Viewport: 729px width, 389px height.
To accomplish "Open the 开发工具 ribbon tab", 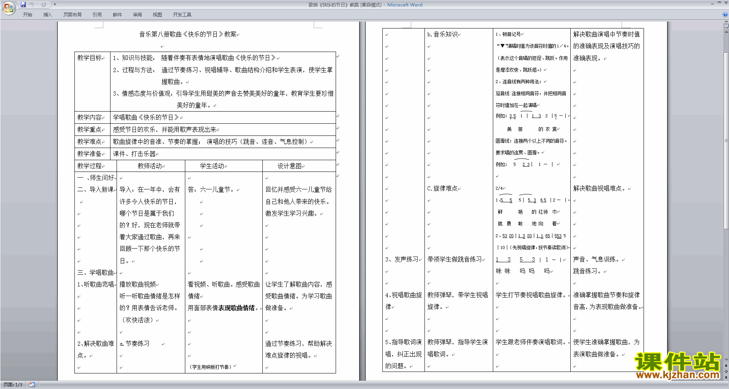I will (182, 14).
